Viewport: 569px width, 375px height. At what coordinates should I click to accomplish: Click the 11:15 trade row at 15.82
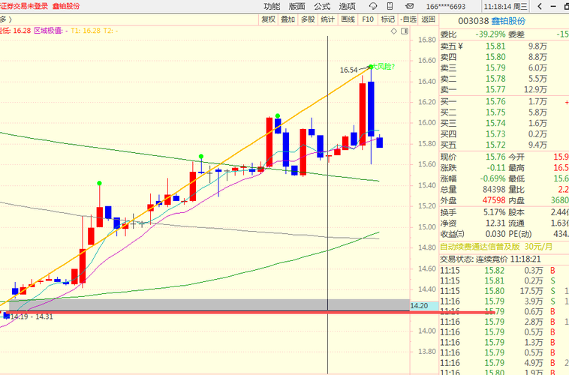pyautogui.click(x=504, y=271)
